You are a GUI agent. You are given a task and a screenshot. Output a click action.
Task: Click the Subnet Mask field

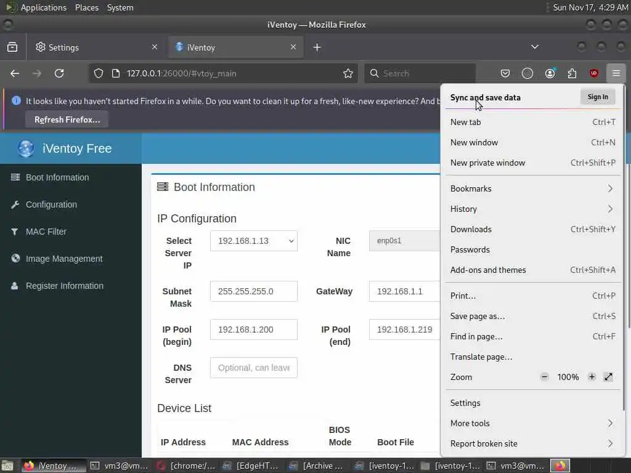(253, 291)
